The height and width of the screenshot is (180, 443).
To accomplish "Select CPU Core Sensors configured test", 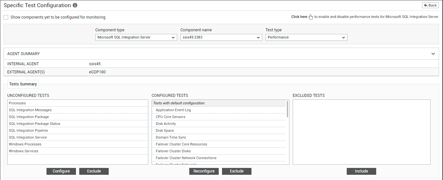I will [x=219, y=117].
